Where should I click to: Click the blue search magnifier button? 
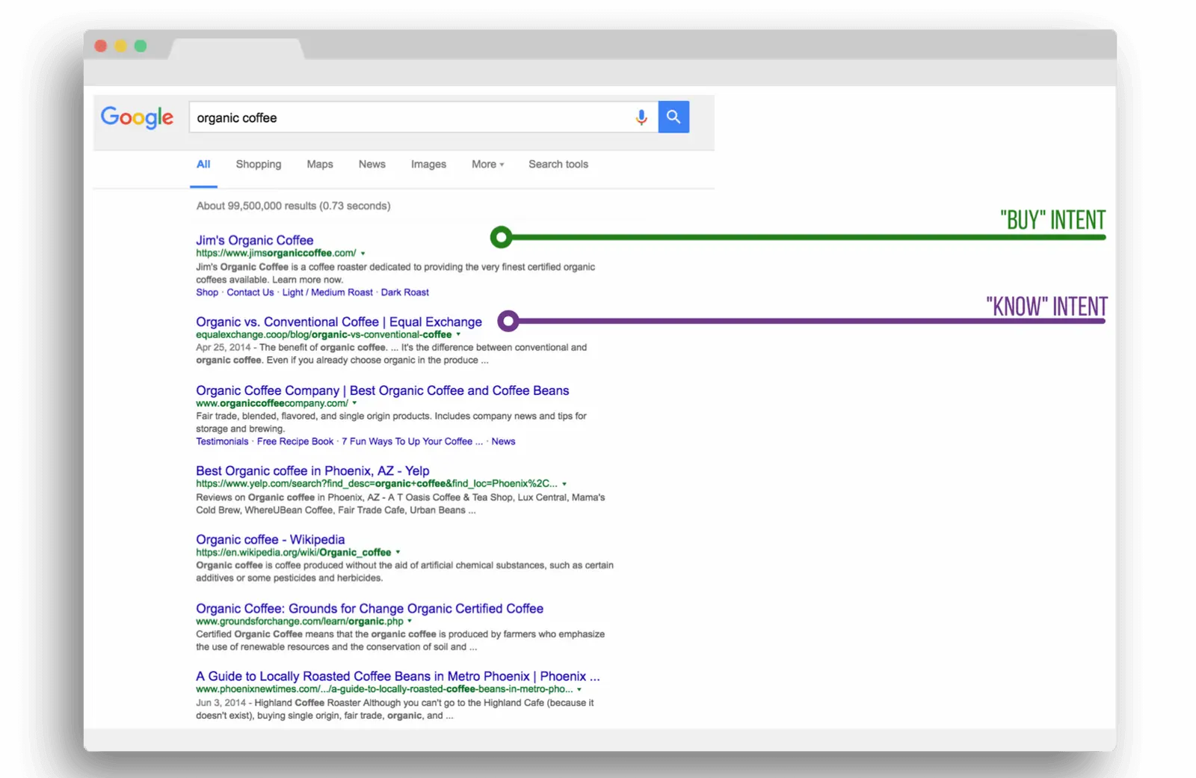(x=673, y=117)
